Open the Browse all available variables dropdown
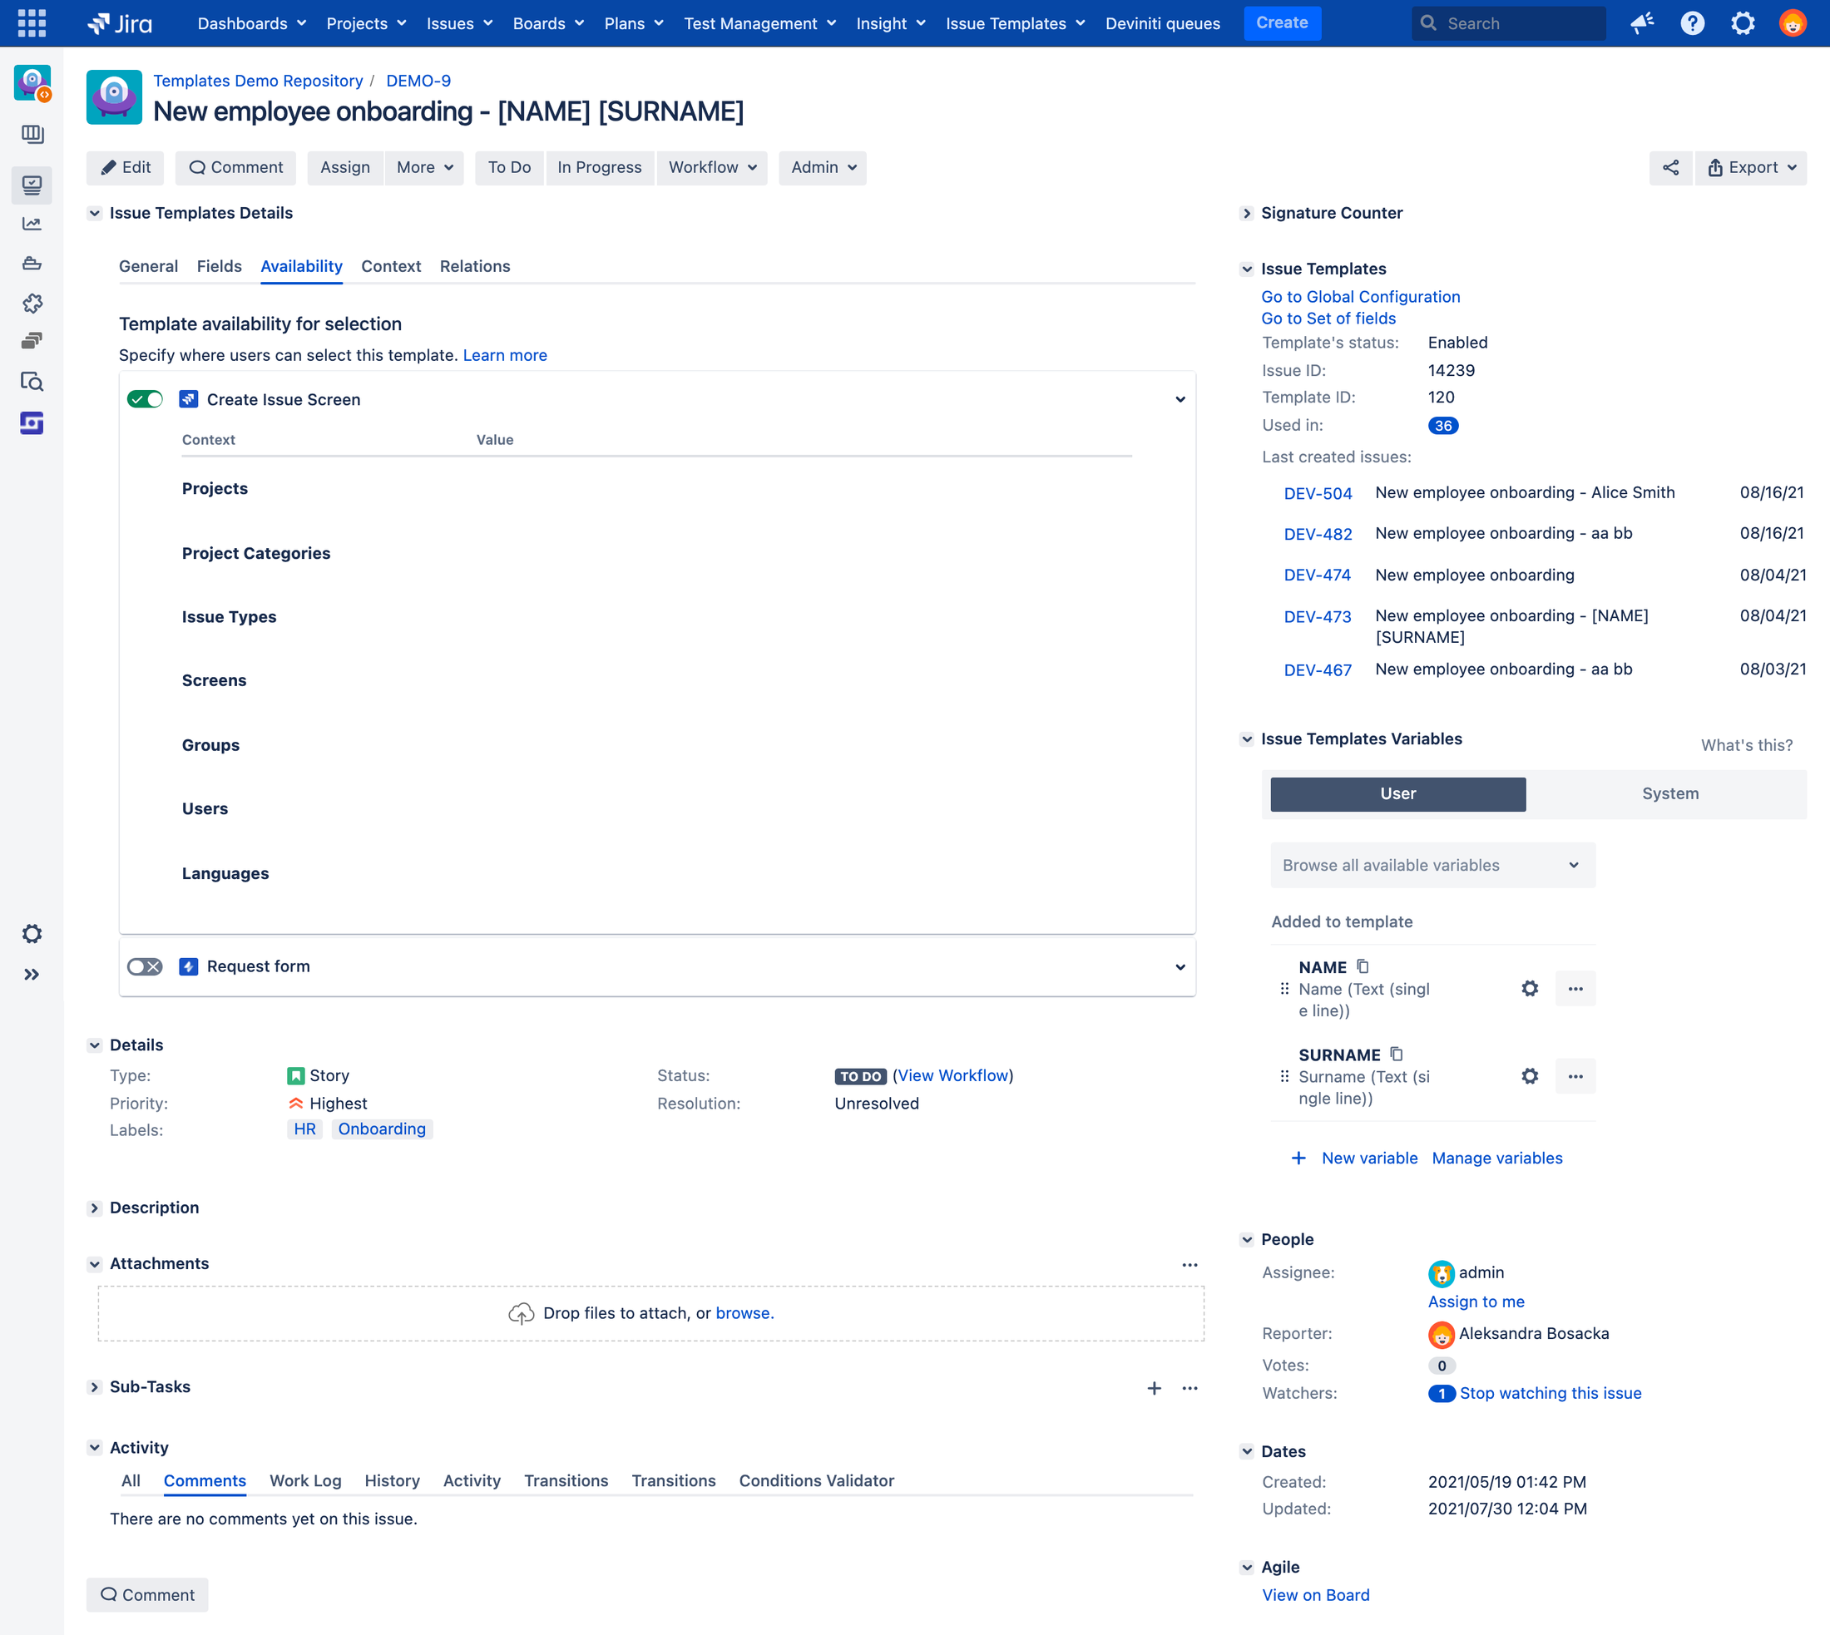 click(x=1433, y=865)
